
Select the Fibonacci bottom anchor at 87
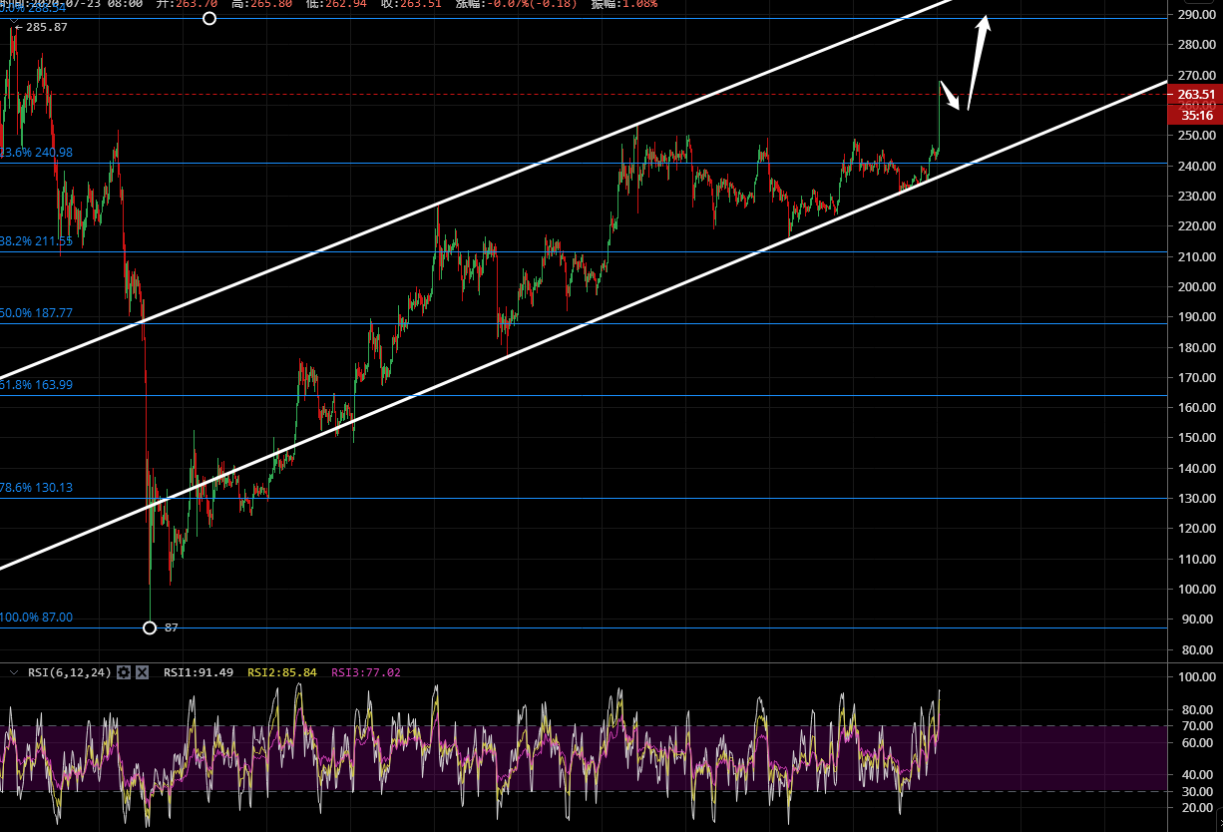click(x=150, y=627)
